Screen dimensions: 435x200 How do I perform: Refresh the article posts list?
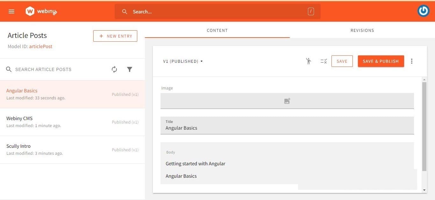(x=114, y=69)
